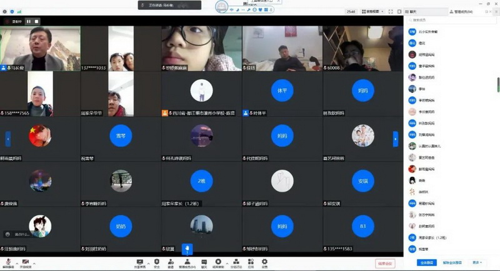500x271 pixels.
Task: Open the settings gear icon
Action: [264, 262]
